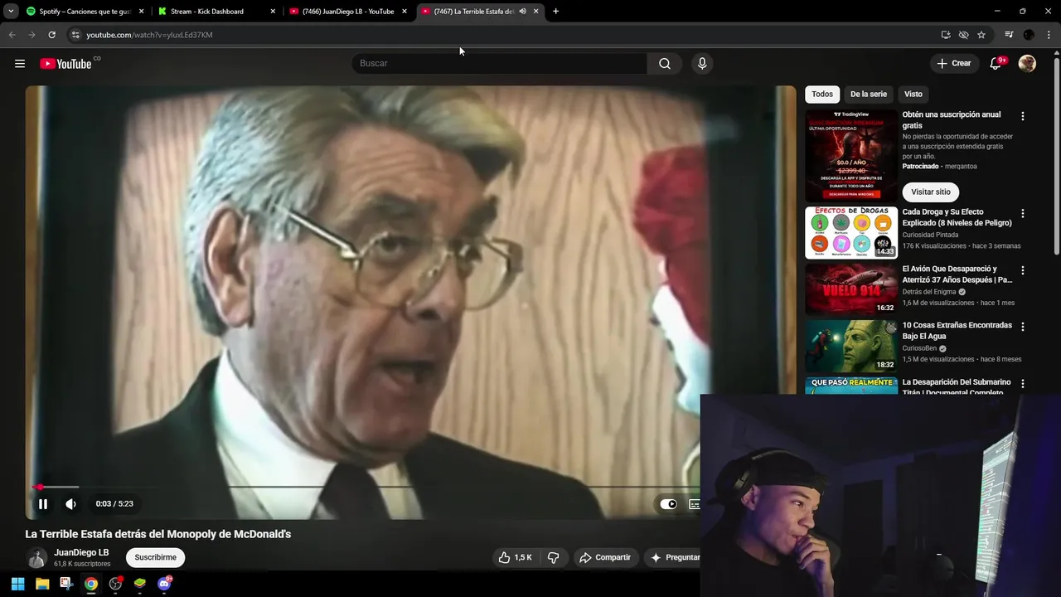Viewport: 1061px width, 597px height.
Task: Start voice search with the microphone icon
Action: (x=702, y=64)
